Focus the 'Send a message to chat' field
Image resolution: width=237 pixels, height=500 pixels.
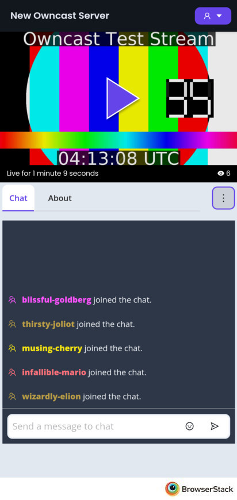tap(95, 426)
